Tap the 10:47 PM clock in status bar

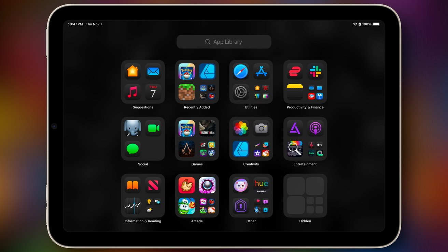click(75, 24)
